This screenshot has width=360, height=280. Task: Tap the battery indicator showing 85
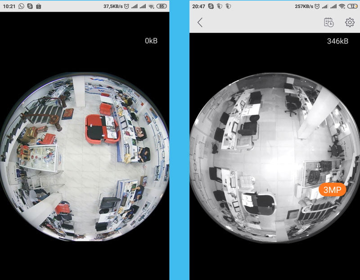(162, 6)
